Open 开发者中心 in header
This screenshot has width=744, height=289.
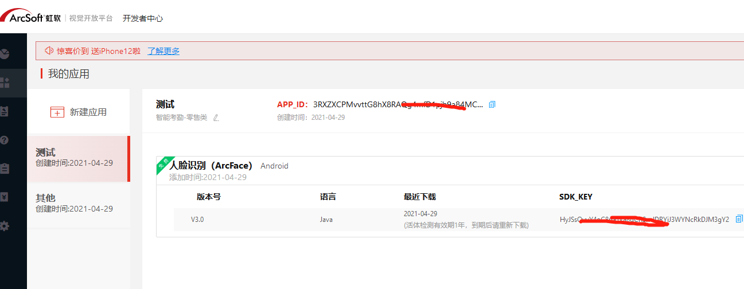click(x=143, y=18)
